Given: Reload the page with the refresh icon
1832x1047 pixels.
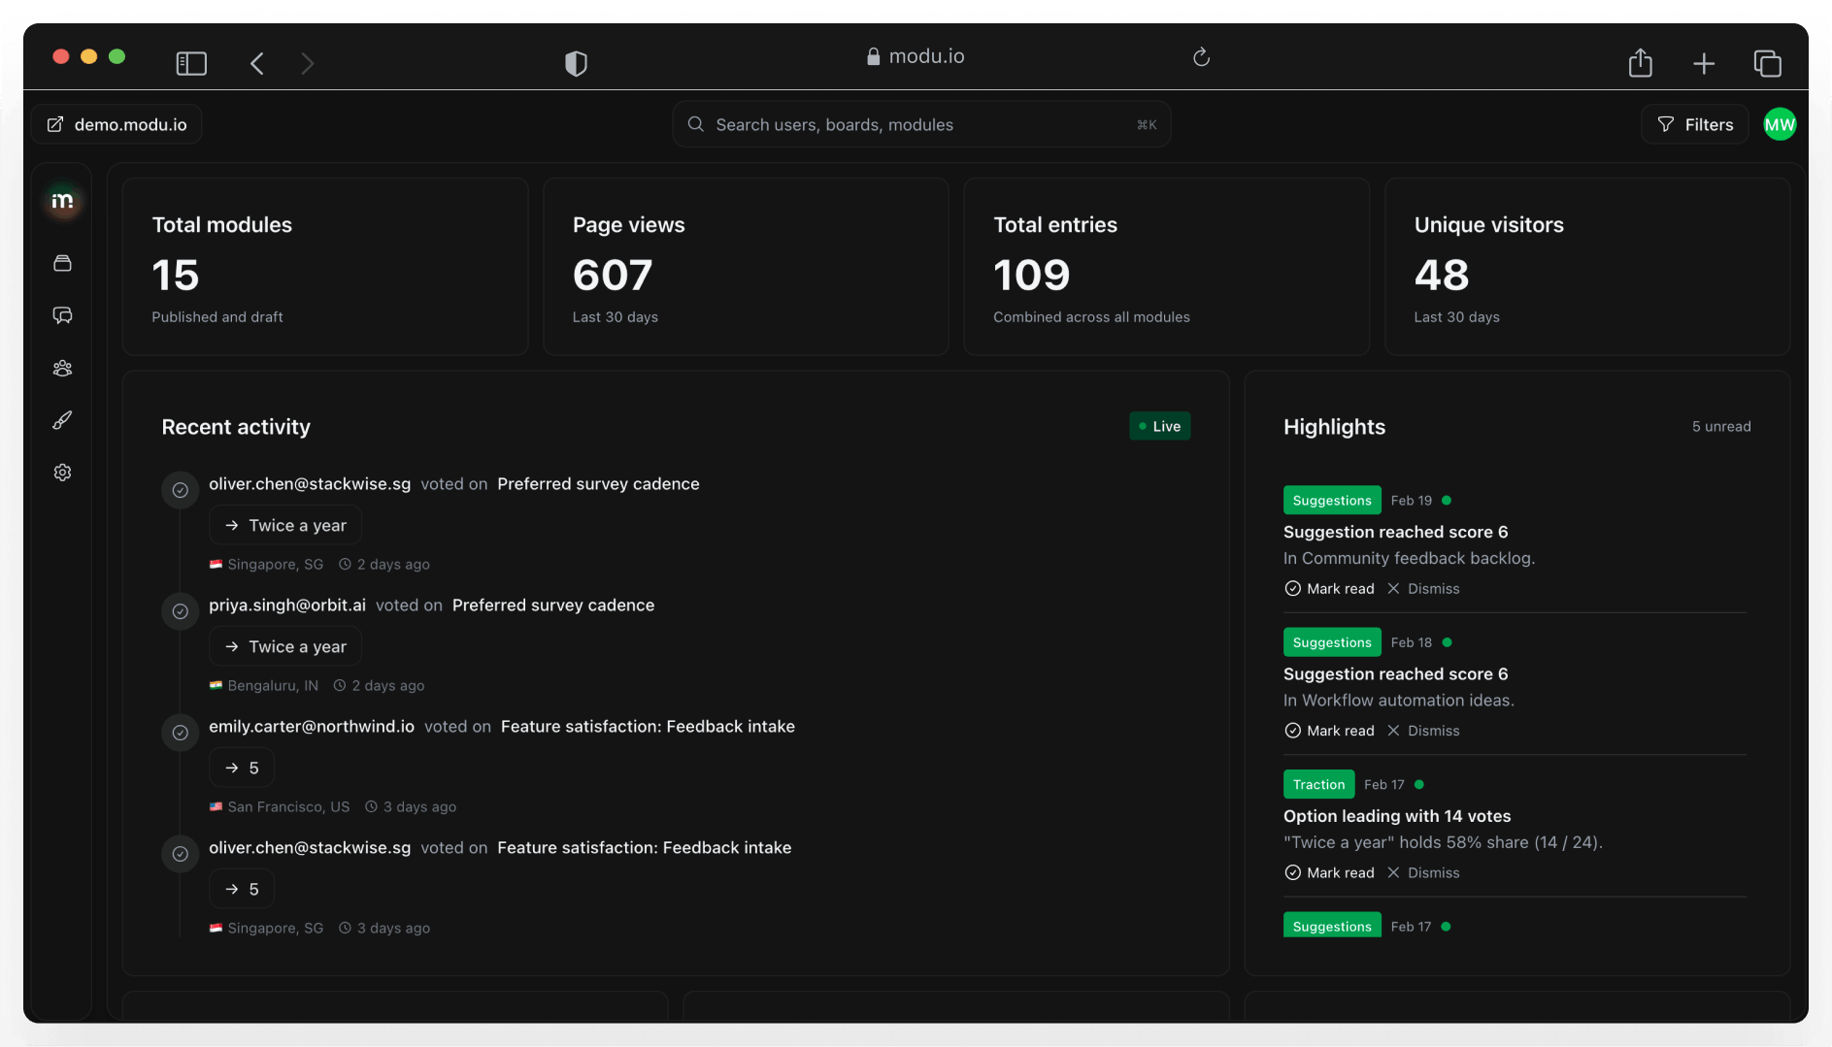Looking at the screenshot, I should 1201,57.
